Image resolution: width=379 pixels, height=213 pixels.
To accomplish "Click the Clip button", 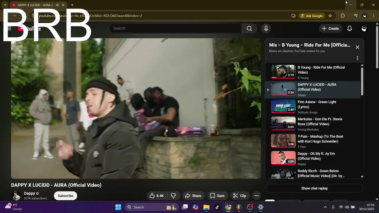I will click(x=240, y=196).
